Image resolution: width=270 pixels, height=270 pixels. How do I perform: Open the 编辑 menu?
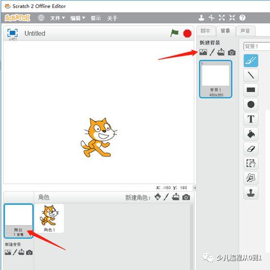pyautogui.click(x=77, y=18)
